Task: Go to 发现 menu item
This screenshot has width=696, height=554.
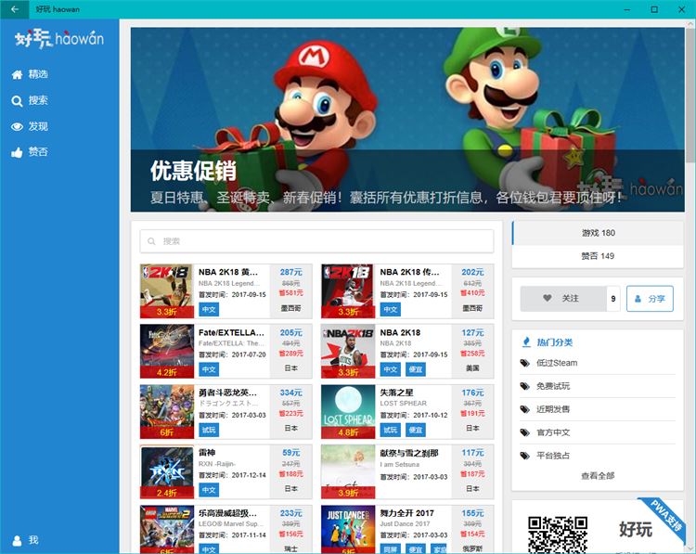Action: tap(59, 126)
